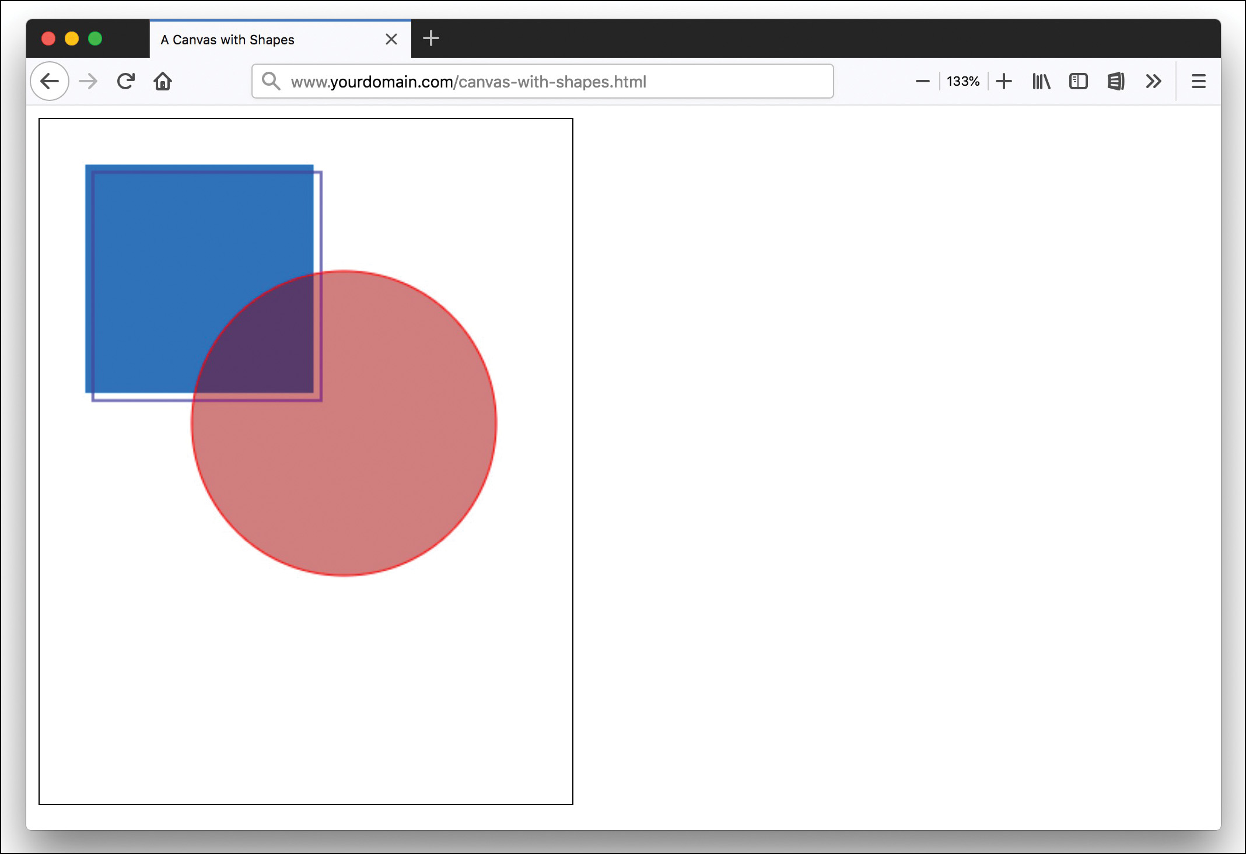This screenshot has width=1246, height=854.
Task: Open the browser home page
Action: 163,81
